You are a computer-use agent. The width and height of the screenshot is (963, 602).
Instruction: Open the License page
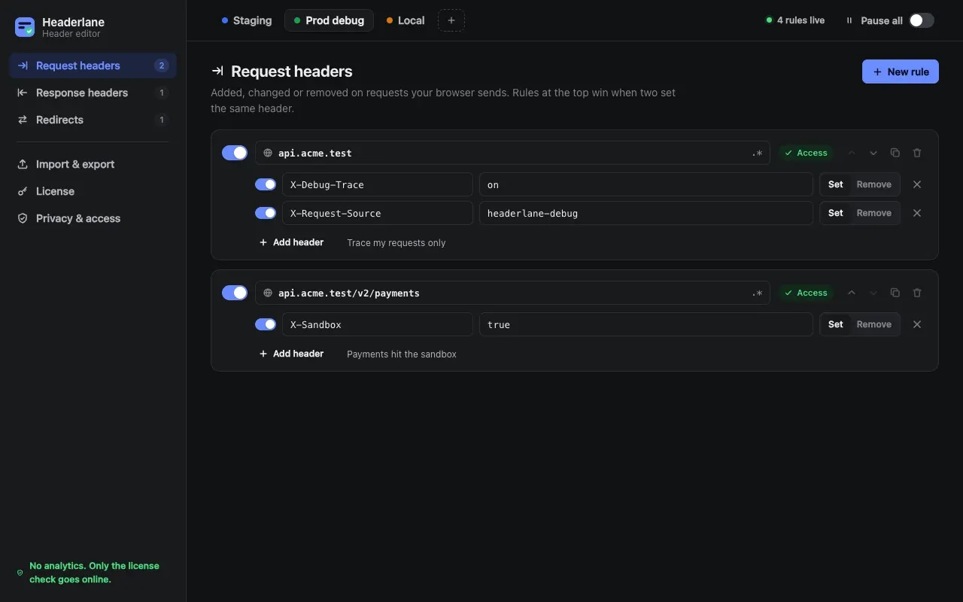pos(93,191)
